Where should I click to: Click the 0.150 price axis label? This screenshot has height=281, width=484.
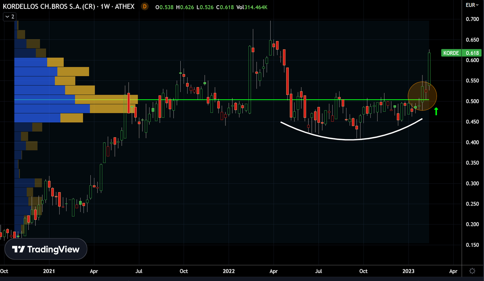pyautogui.click(x=472, y=245)
